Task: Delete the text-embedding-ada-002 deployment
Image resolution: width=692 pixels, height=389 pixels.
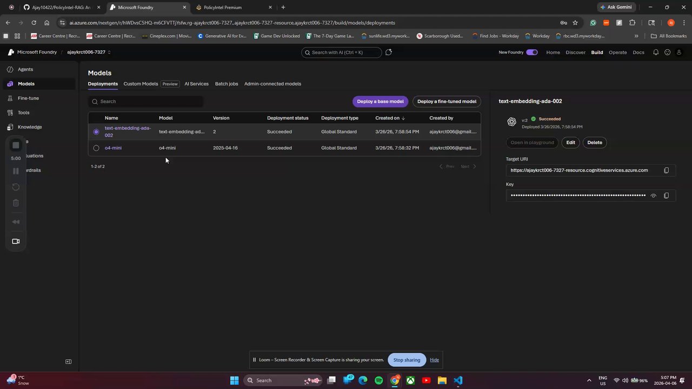Action: click(595, 143)
